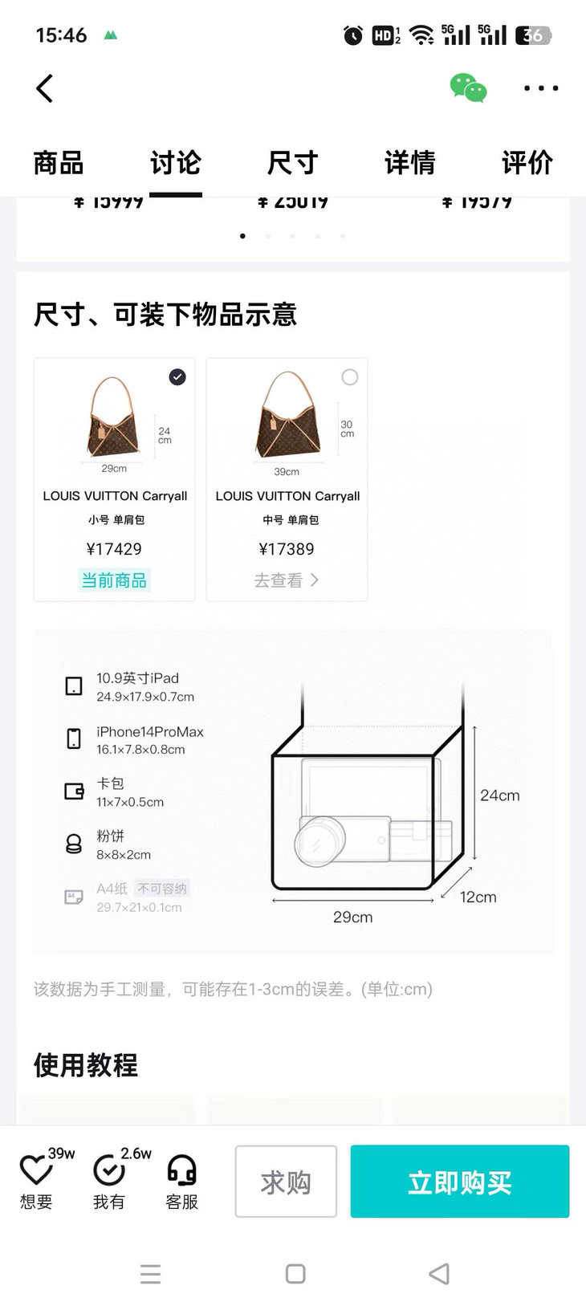Tap the 卡包 wallet icon
The height and width of the screenshot is (1310, 586).
[74, 791]
